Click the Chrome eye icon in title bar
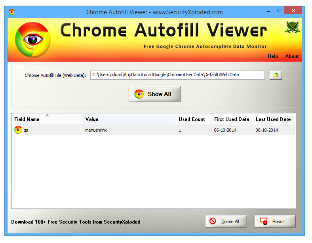Screen dimensions: 312x243 [x=11, y=12]
